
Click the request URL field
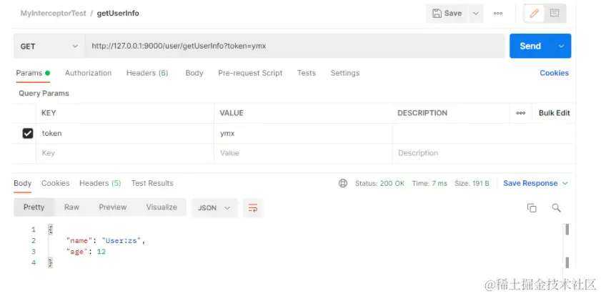point(294,46)
